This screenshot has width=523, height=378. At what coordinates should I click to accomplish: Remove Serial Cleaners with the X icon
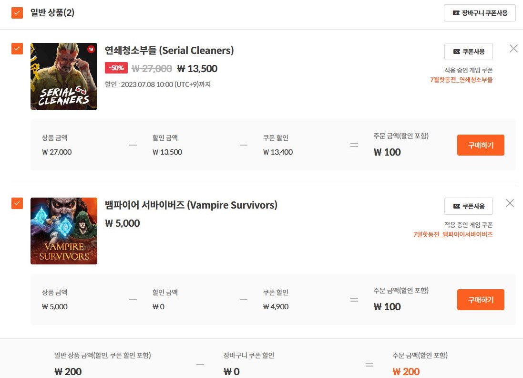[x=513, y=48]
